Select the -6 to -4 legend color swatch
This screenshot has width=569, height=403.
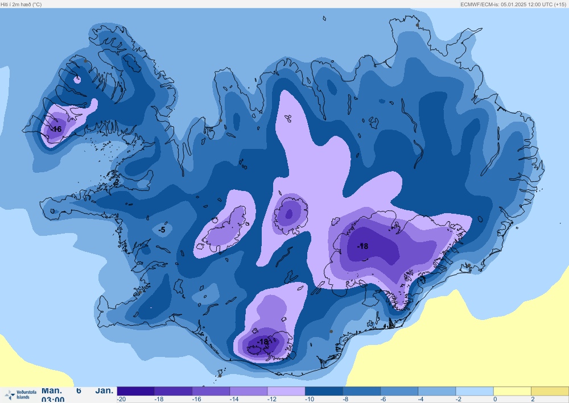click(400, 391)
